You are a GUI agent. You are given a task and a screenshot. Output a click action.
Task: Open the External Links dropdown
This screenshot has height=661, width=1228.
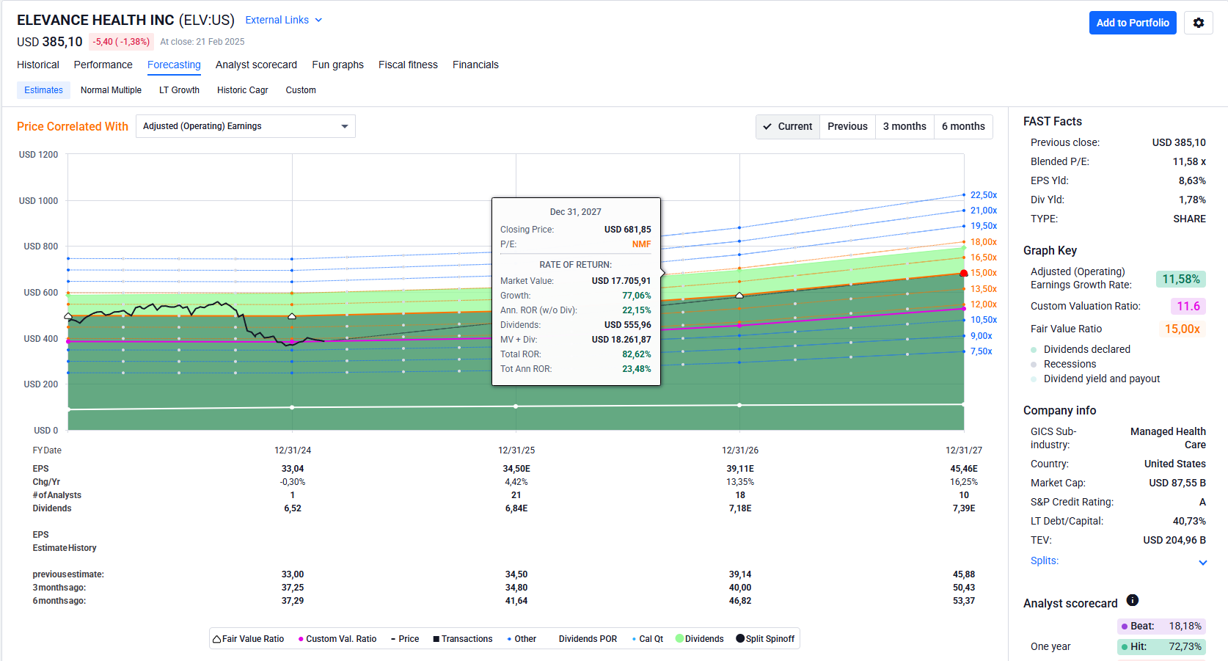(283, 20)
